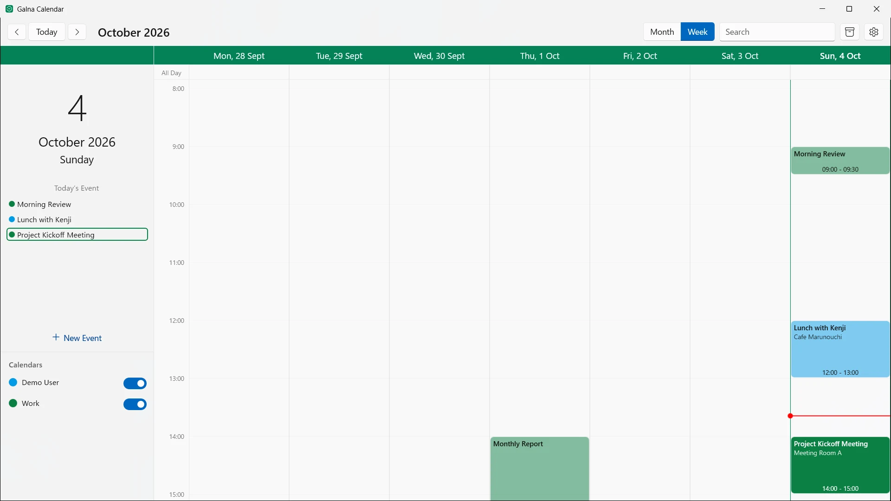Select Project Kickoff Meeting in sidebar list
This screenshot has height=501, width=891.
click(x=77, y=235)
